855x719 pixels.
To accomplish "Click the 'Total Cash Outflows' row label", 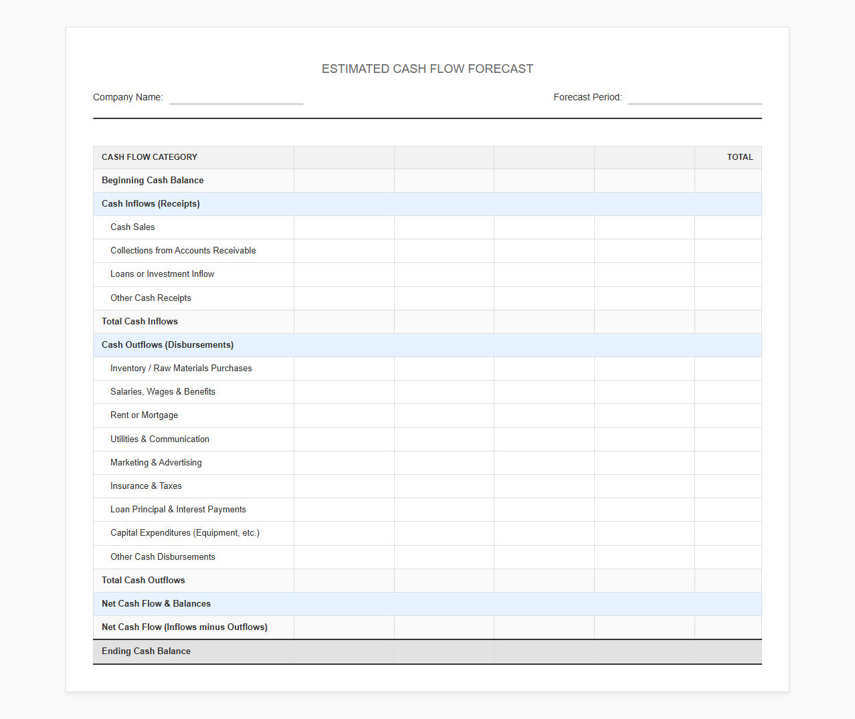I will pos(143,581).
